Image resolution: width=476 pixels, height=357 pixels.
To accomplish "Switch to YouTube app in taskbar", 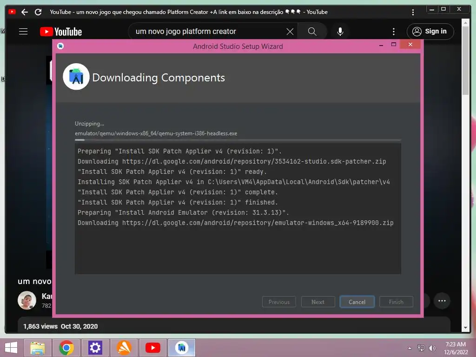I will 152,348.
